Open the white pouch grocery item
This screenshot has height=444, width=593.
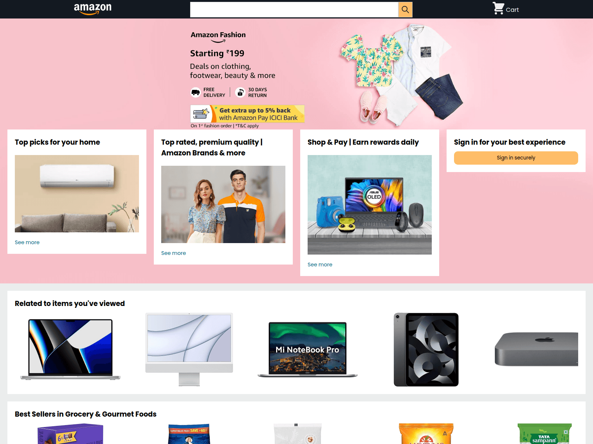click(x=298, y=434)
